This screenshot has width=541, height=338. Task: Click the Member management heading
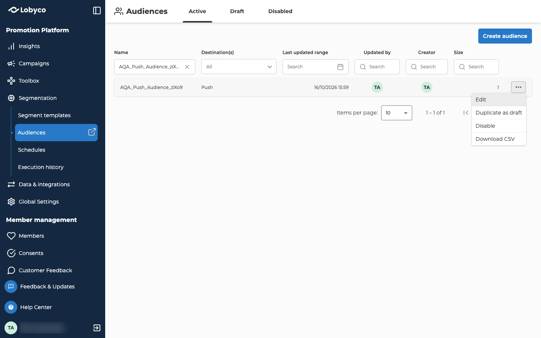(41, 220)
